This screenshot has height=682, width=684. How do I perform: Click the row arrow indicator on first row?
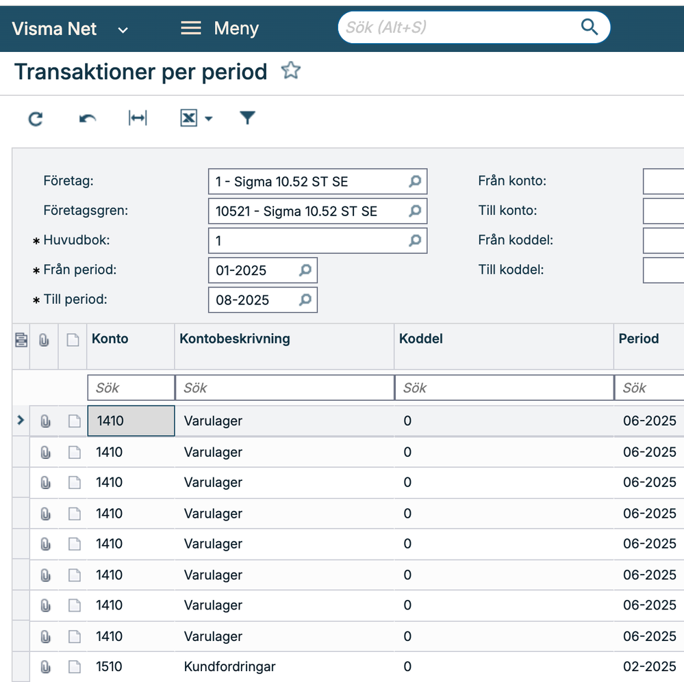click(21, 420)
